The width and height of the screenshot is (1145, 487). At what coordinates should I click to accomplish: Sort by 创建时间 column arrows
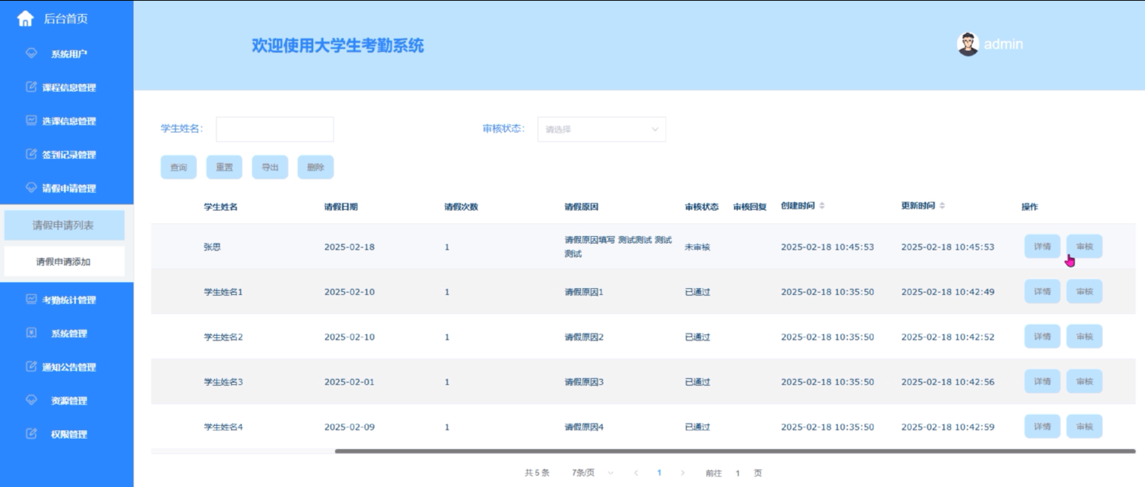coord(822,206)
